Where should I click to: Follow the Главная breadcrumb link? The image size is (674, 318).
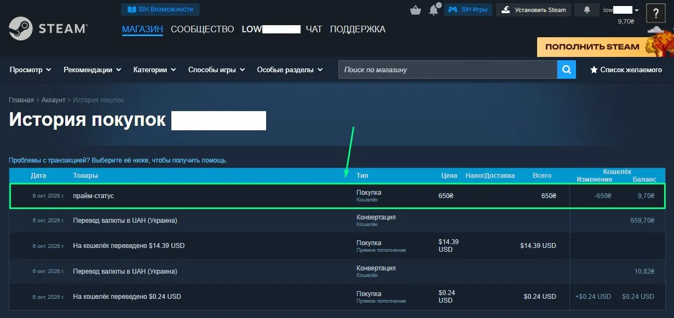click(21, 100)
